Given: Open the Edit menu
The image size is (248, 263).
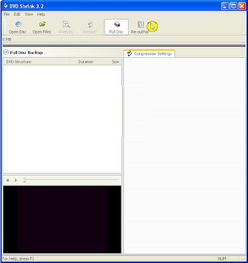Looking at the screenshot, I should click(x=17, y=14).
